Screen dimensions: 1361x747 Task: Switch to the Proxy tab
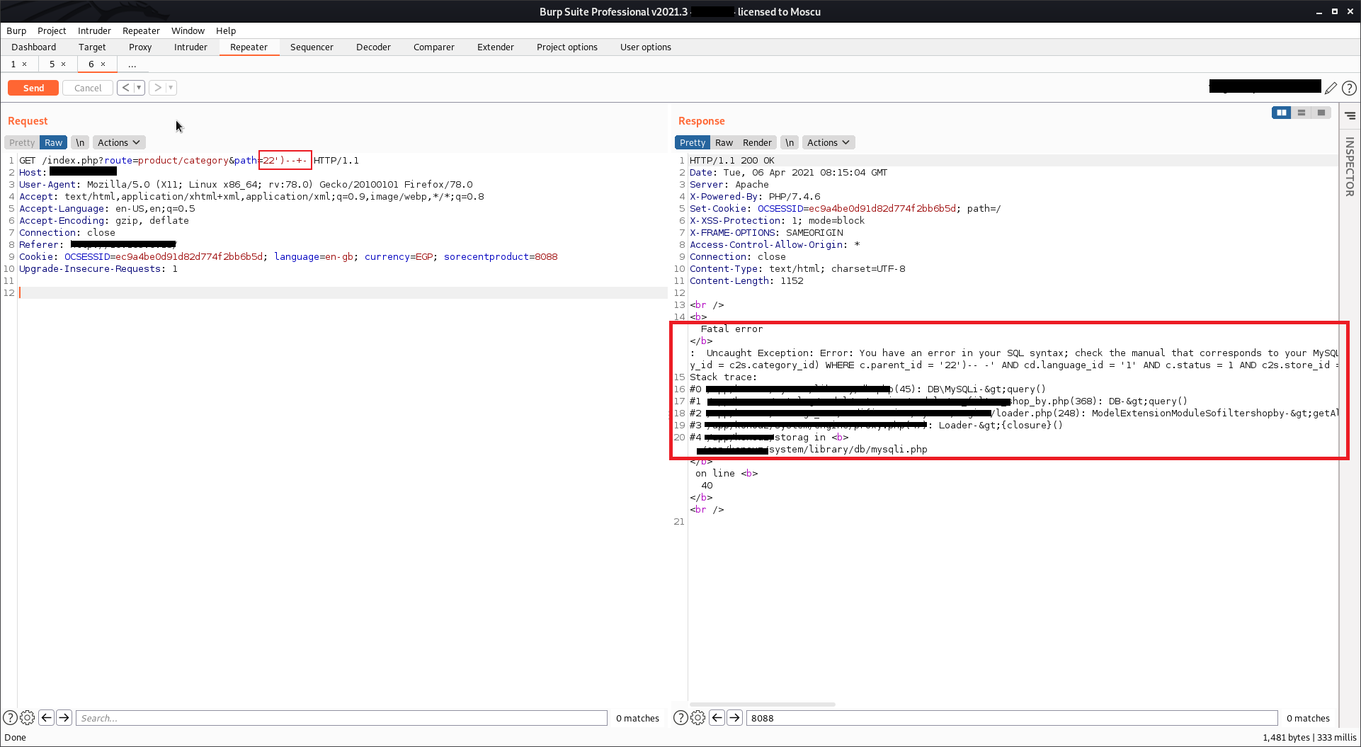[140, 47]
